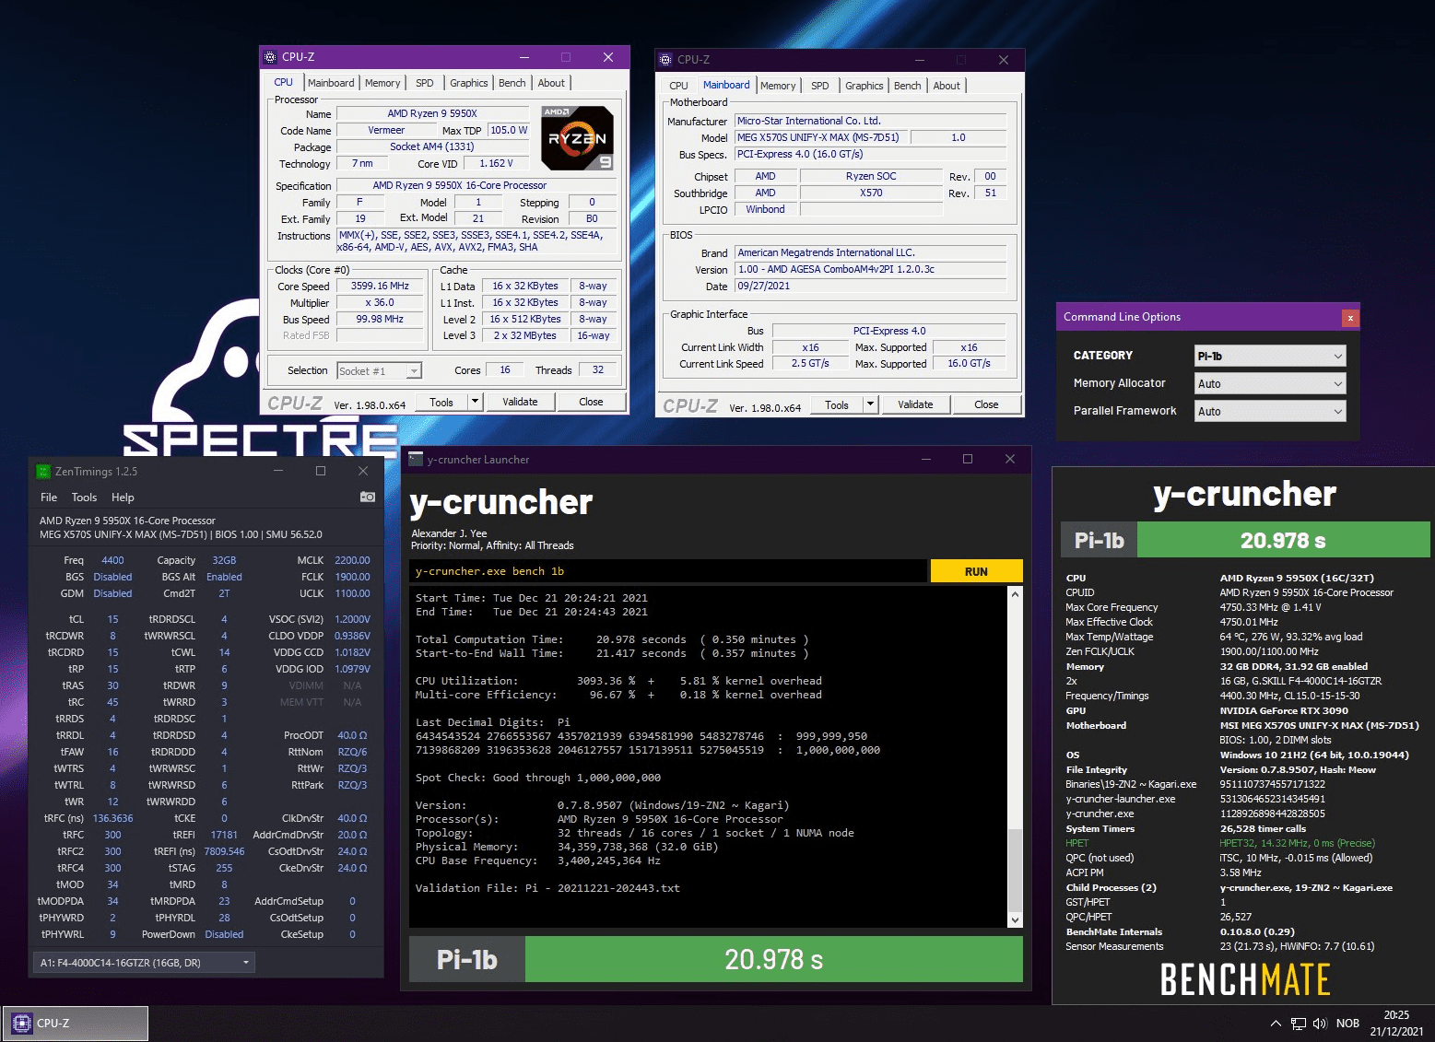Expand Tools arrow in CPU-Z Mainboard window
The height and width of the screenshot is (1042, 1435).
click(x=870, y=404)
